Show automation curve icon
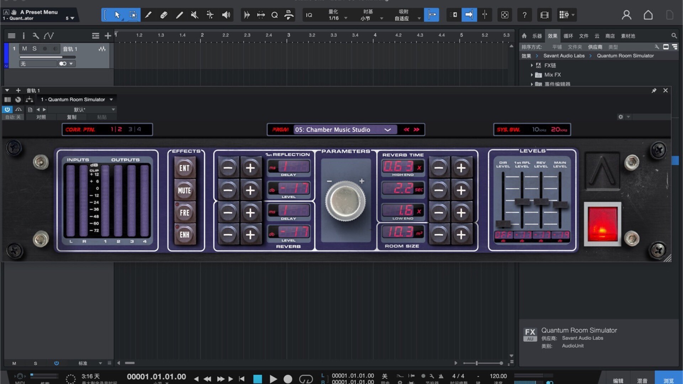This screenshot has height=384, width=683. [x=49, y=36]
